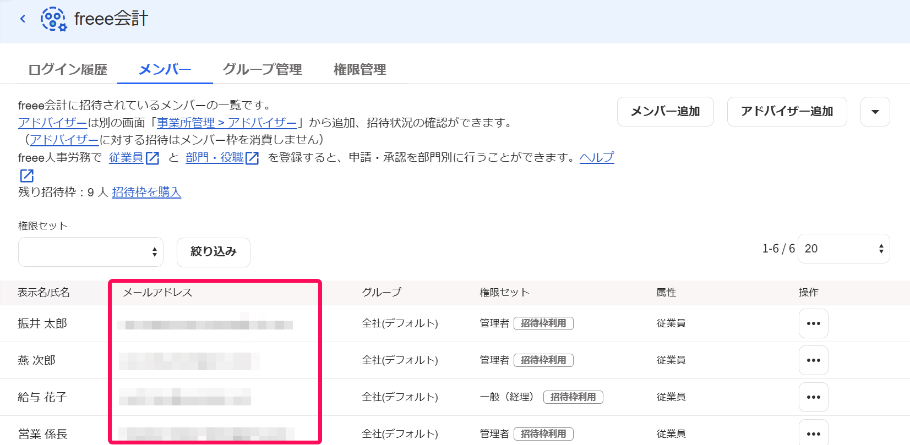Click 管理者 permission in 振井 太郎 row

494,323
